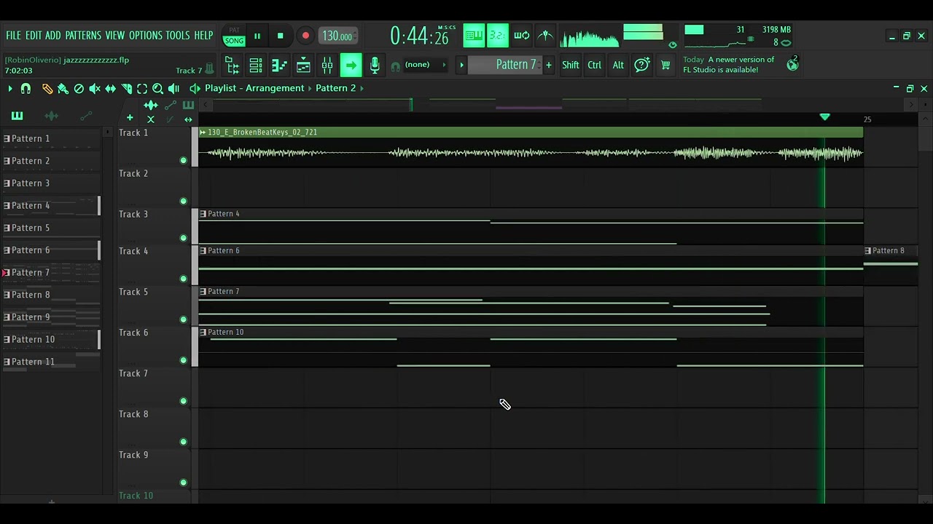Click the headphone icon beside (none)
Screen dimensions: 933x524
395,65
